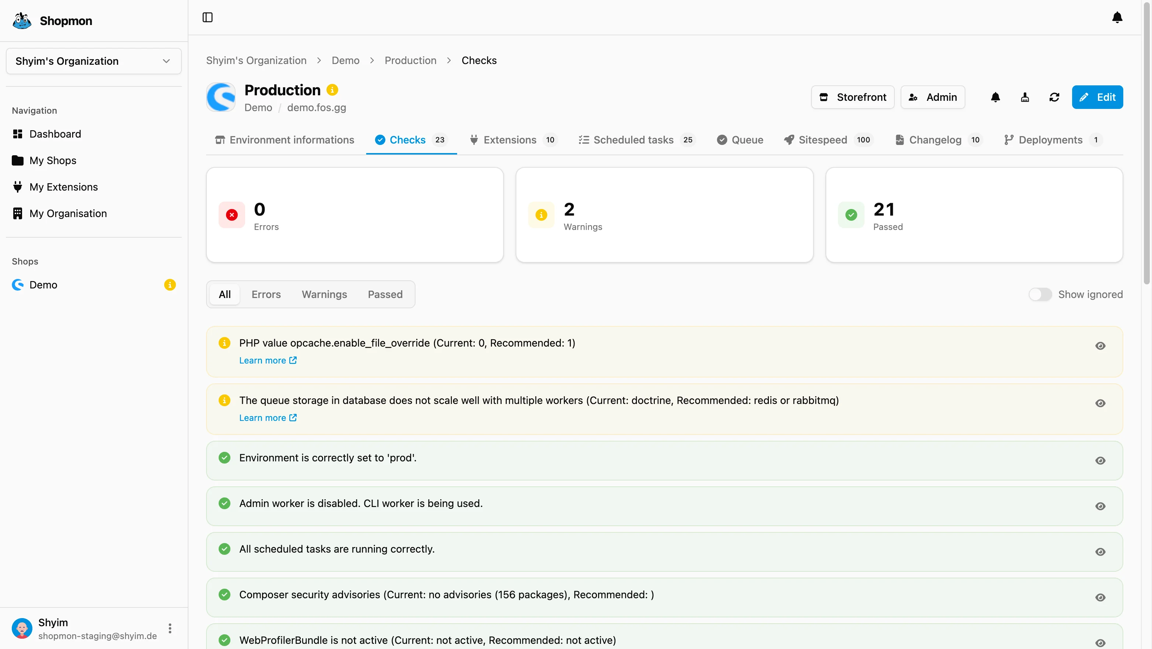Click the clear cache broom icon
Screen dimensions: 1152x649
click(1025, 97)
